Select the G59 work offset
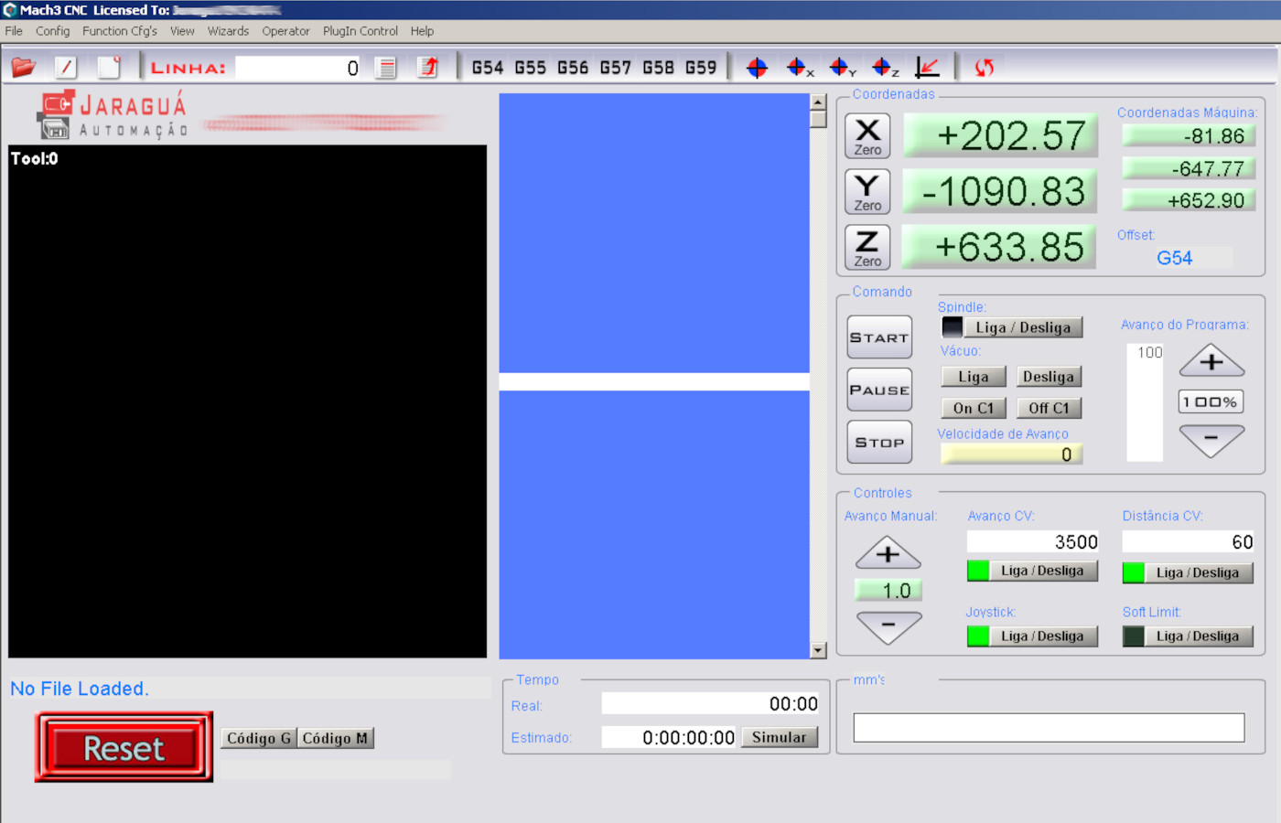The width and height of the screenshot is (1281, 823). click(x=701, y=68)
